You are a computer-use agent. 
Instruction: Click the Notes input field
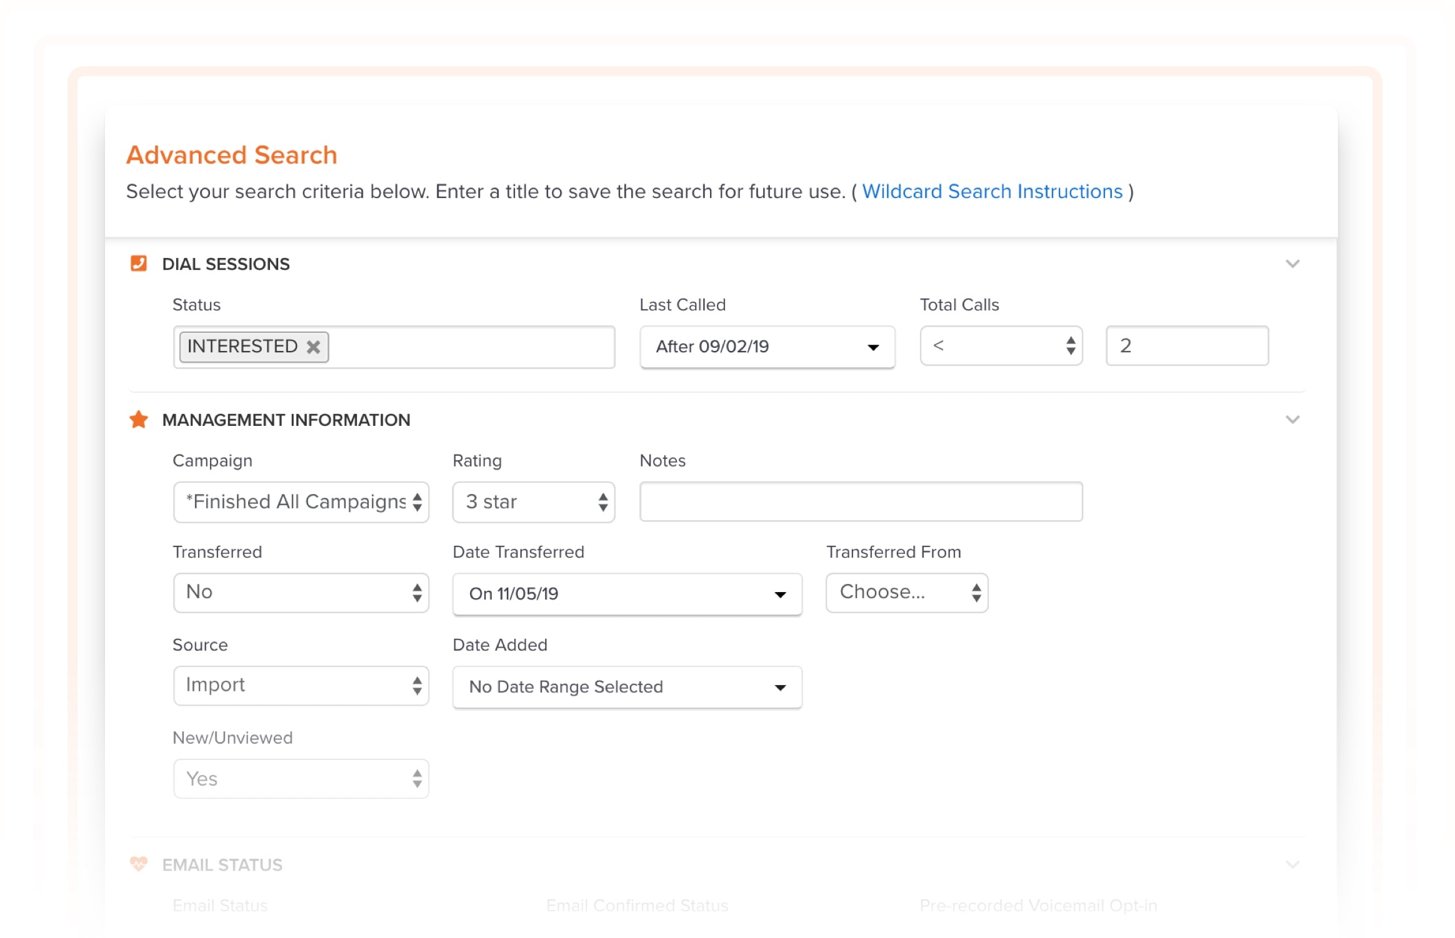pyautogui.click(x=861, y=501)
